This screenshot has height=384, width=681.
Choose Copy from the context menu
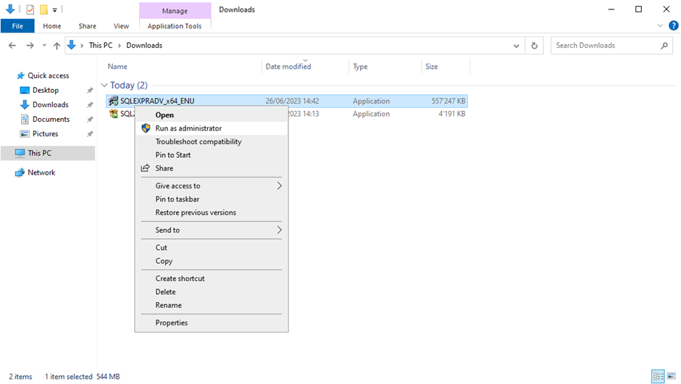tap(212, 261)
